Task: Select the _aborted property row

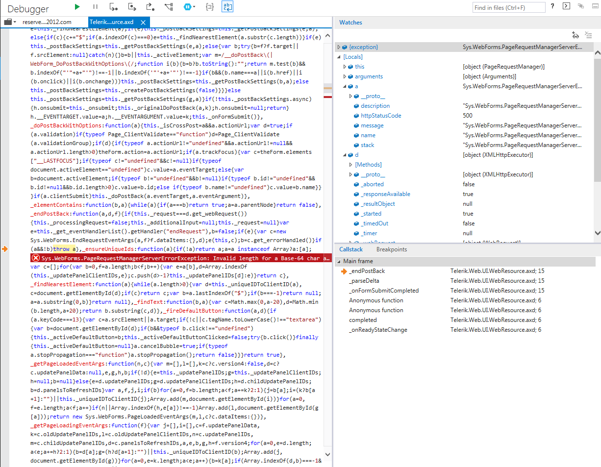Action: 464,184
